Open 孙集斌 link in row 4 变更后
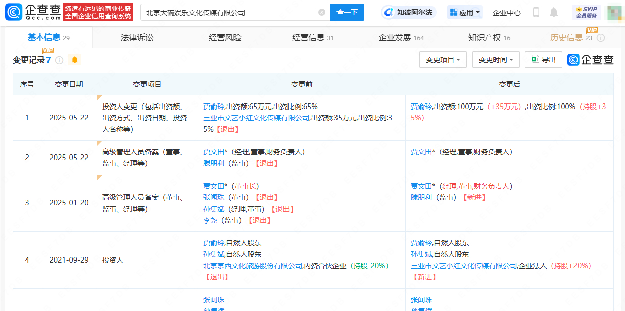 pyautogui.click(x=421, y=254)
